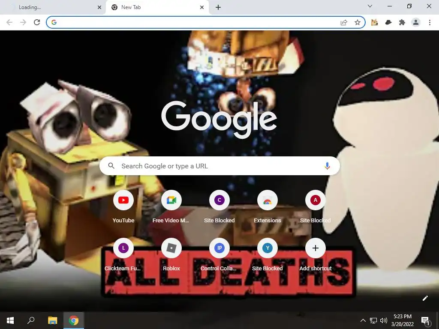This screenshot has width=439, height=329.
Task: Open the Control Colla... shortcut
Action: click(x=219, y=255)
